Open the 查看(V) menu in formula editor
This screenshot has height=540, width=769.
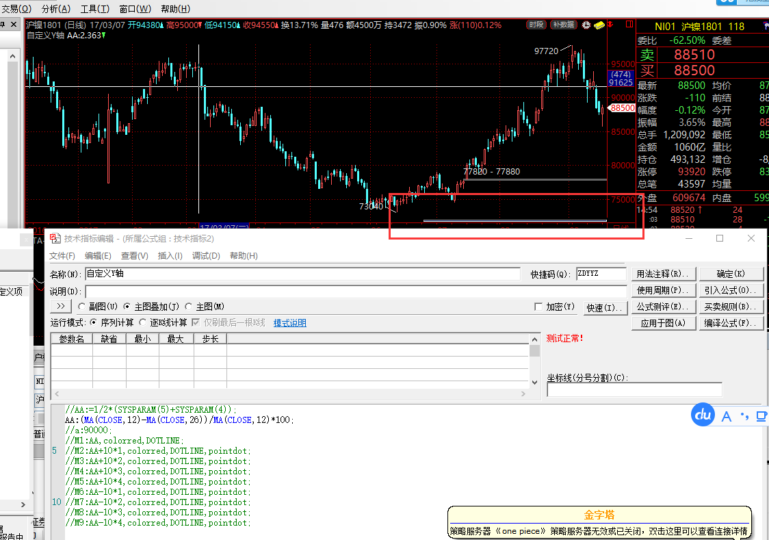point(134,255)
